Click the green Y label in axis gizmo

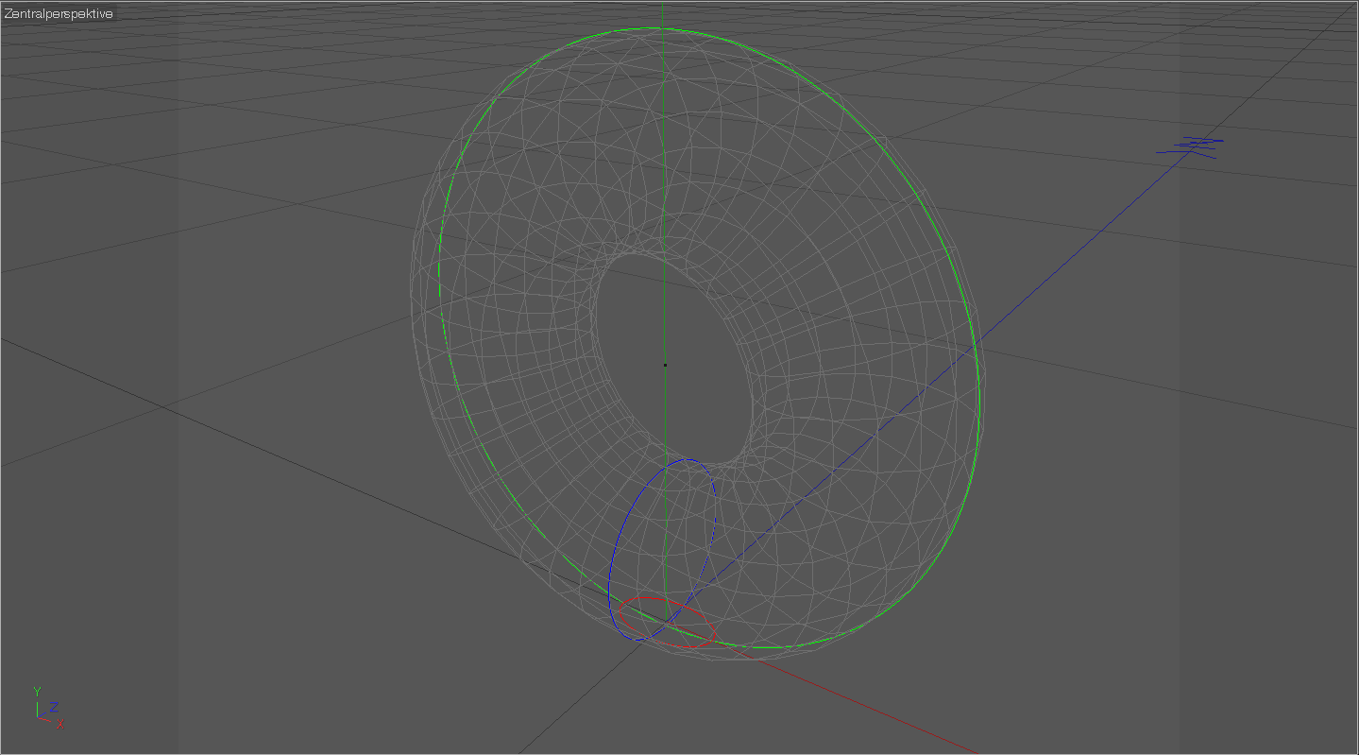coord(37,692)
